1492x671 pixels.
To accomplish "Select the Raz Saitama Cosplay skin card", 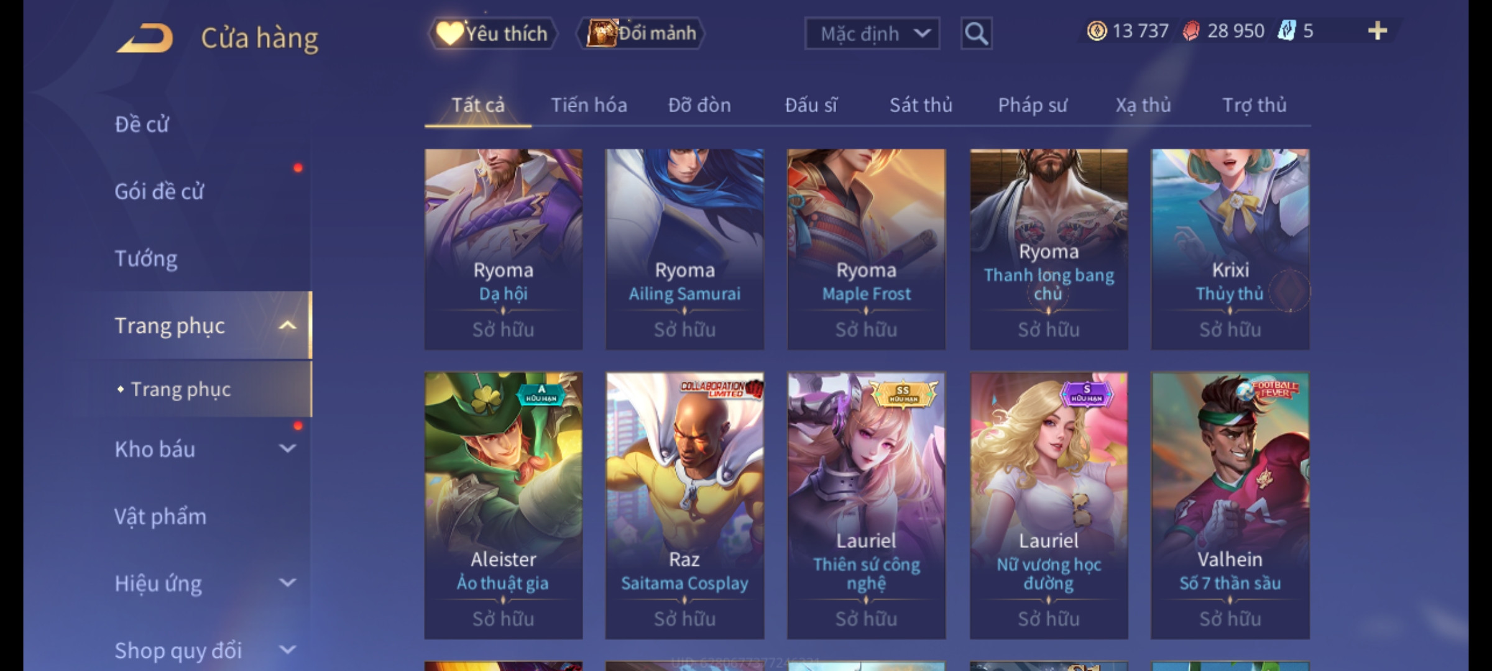I will [x=684, y=506].
